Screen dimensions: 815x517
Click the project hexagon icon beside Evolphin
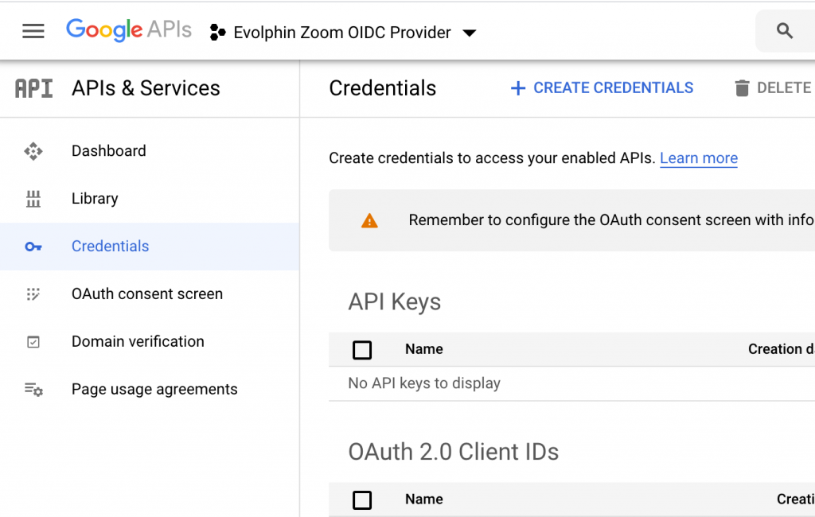(217, 33)
